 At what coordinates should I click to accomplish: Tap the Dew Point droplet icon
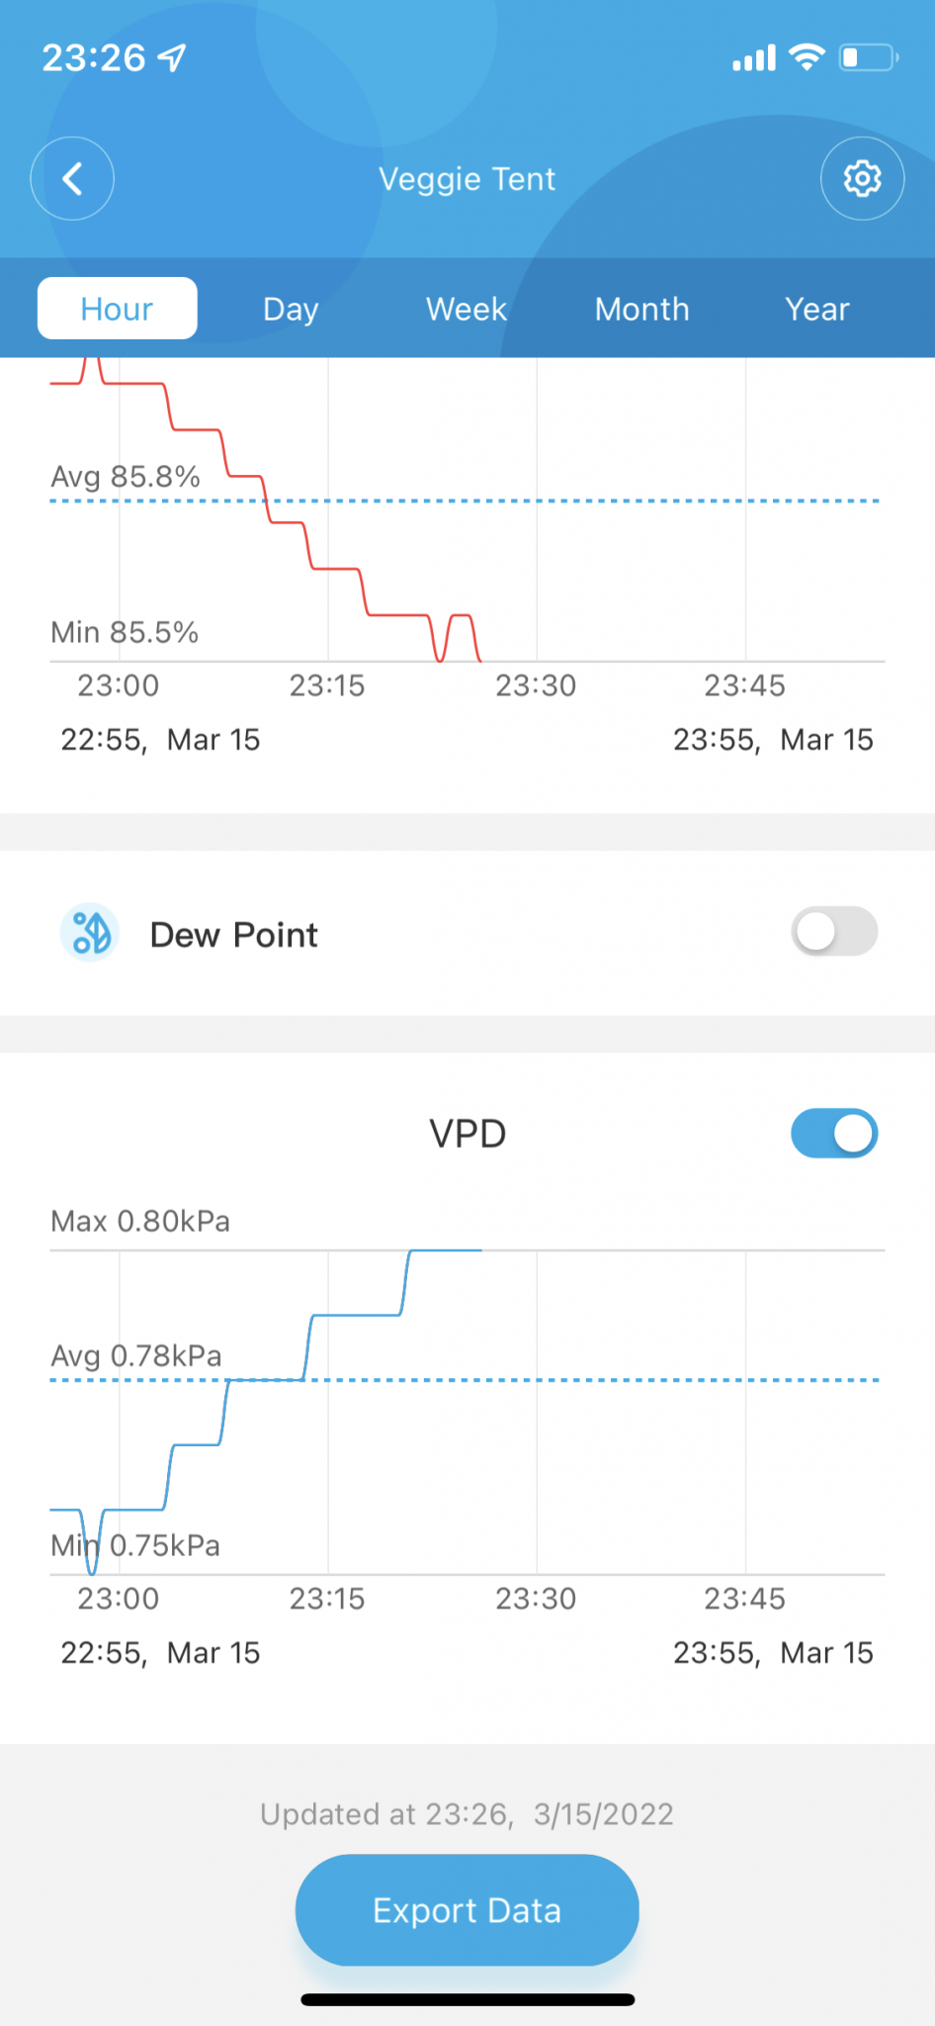coord(90,933)
